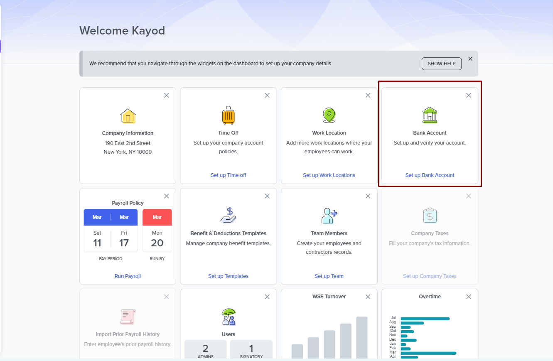Click the Set up Team link
Viewport: 553px width, 361px height.
tap(329, 276)
